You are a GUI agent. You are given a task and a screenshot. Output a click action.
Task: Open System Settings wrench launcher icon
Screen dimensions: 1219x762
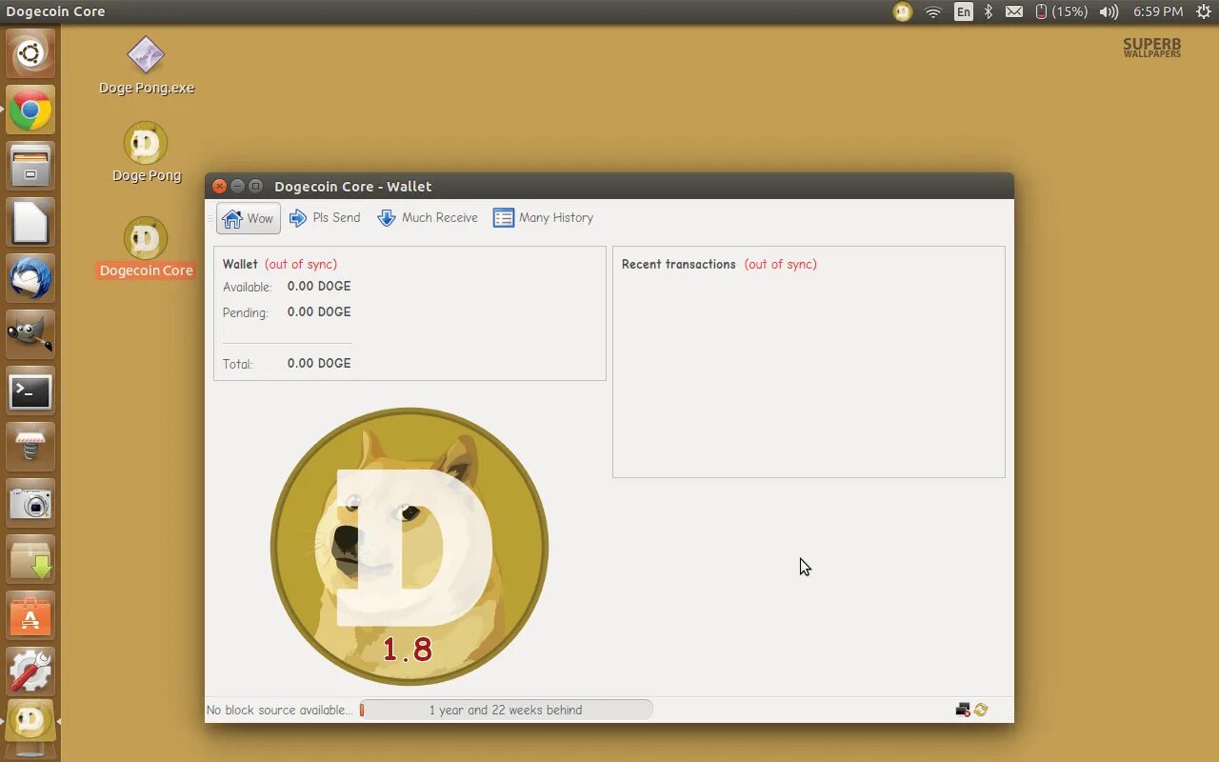(x=30, y=672)
